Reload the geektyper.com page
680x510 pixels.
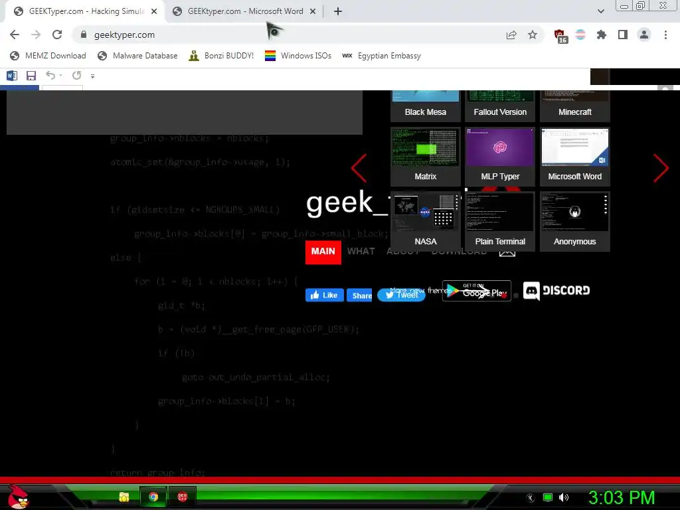(x=57, y=35)
